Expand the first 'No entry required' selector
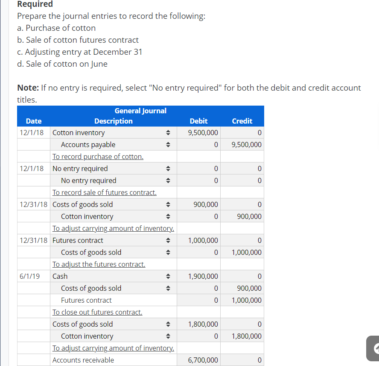The image size is (379, 366). (168, 168)
